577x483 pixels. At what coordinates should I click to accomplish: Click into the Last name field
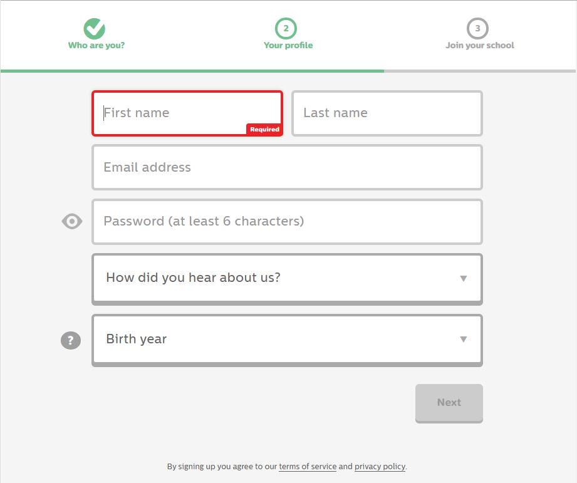point(387,113)
